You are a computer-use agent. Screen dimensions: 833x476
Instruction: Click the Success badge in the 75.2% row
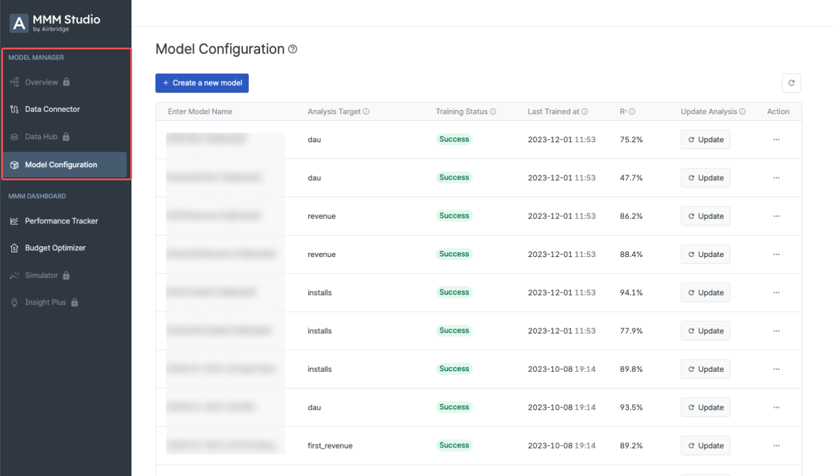click(x=455, y=139)
